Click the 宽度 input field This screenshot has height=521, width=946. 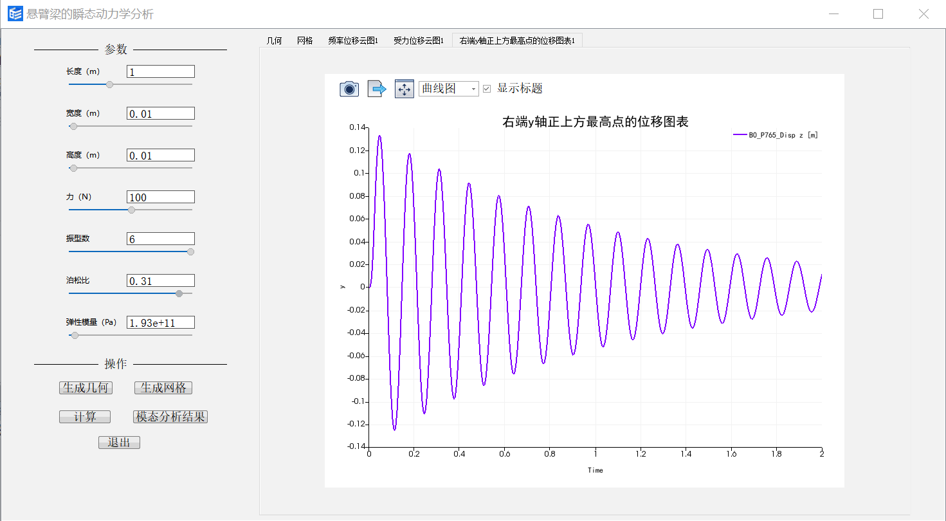click(x=161, y=114)
